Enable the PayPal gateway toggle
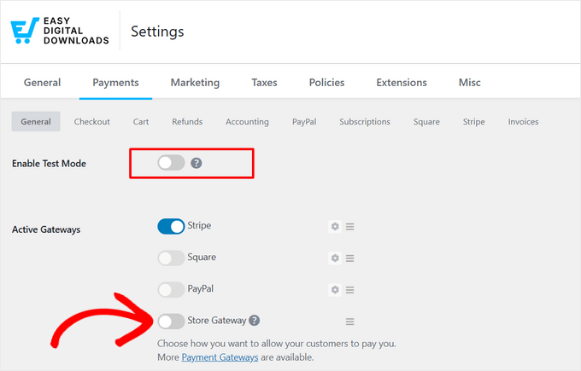581x371 pixels. [x=171, y=289]
